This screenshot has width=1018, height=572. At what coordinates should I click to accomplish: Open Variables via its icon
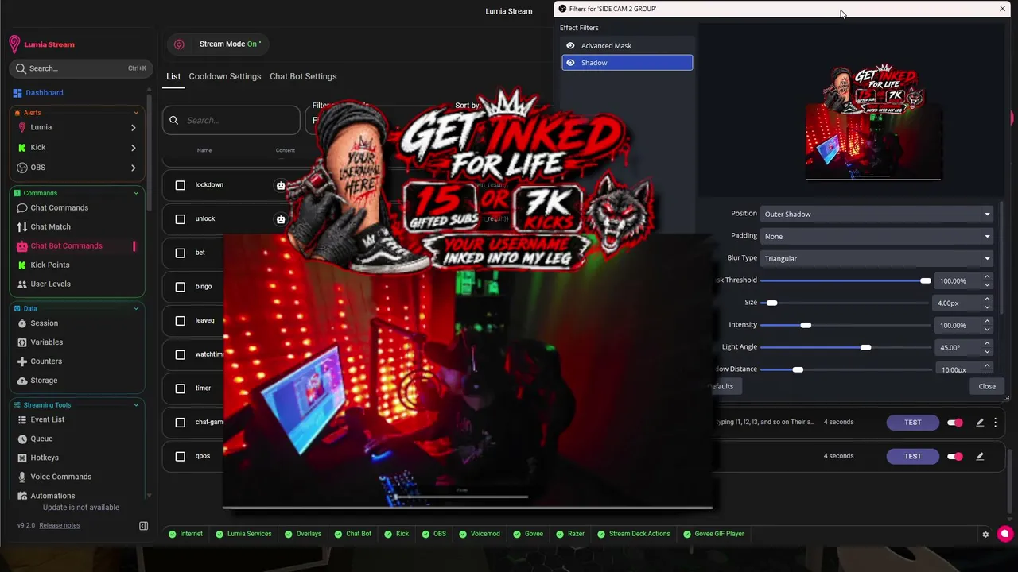pyautogui.click(x=22, y=342)
